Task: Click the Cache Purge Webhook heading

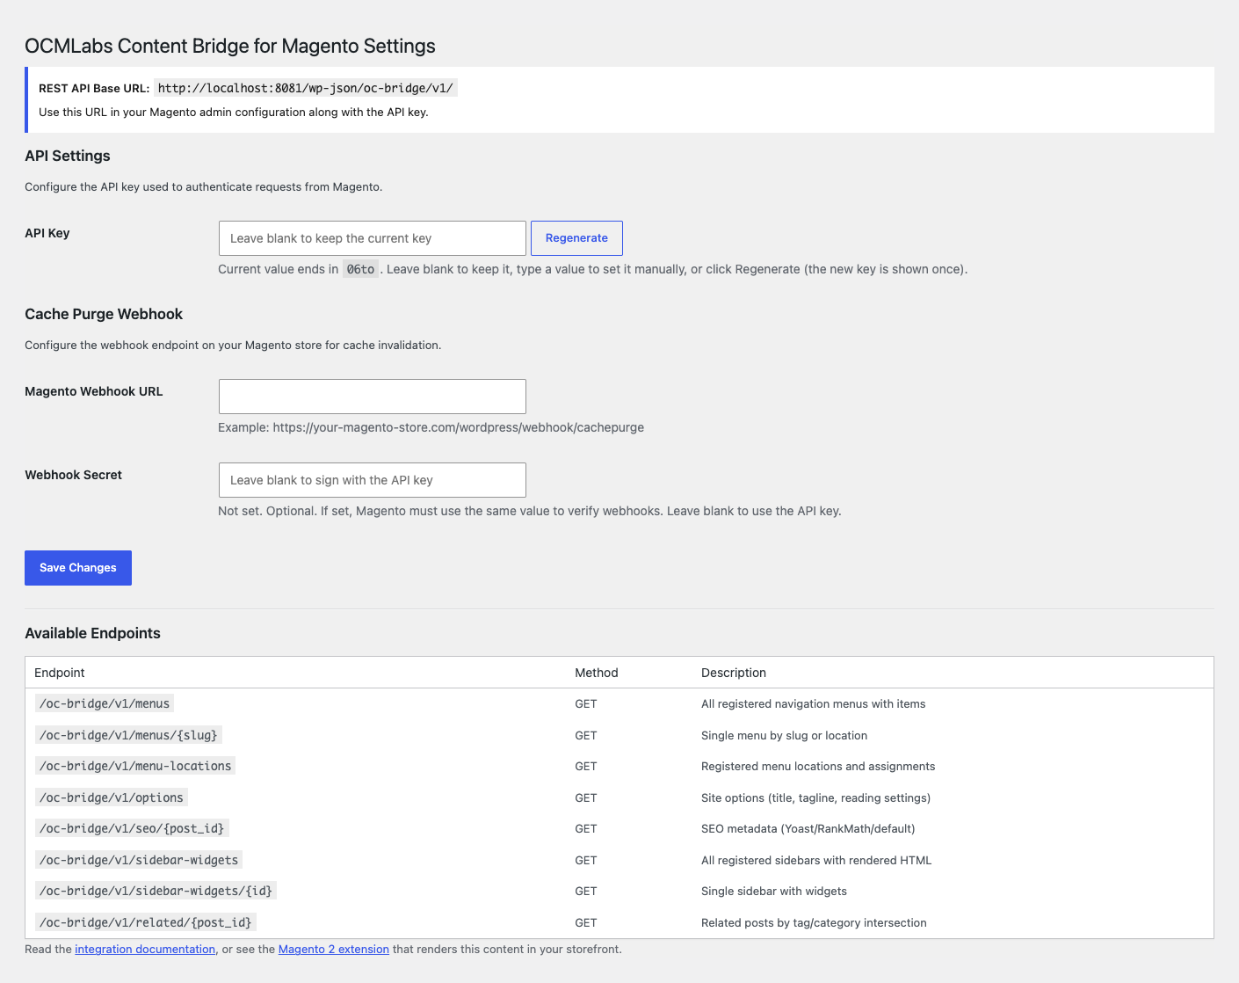Action: click(x=104, y=314)
